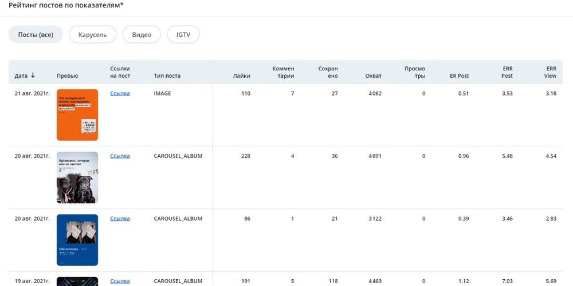Click the ERR View value "2.83"

551,219
